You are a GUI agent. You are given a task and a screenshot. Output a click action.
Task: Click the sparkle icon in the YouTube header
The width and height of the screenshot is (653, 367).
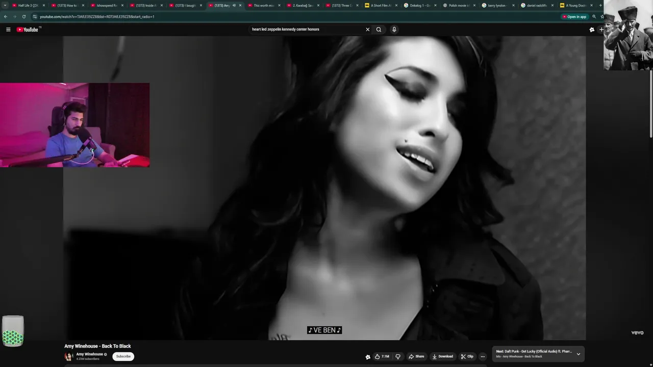point(592,30)
